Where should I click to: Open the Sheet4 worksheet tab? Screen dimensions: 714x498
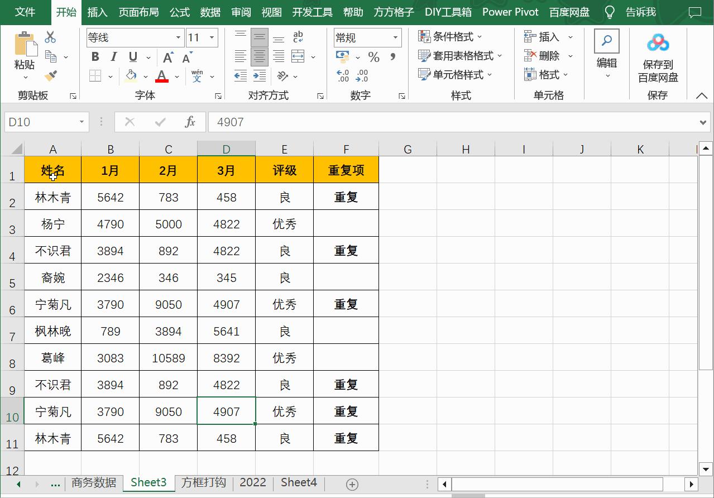pos(298,482)
